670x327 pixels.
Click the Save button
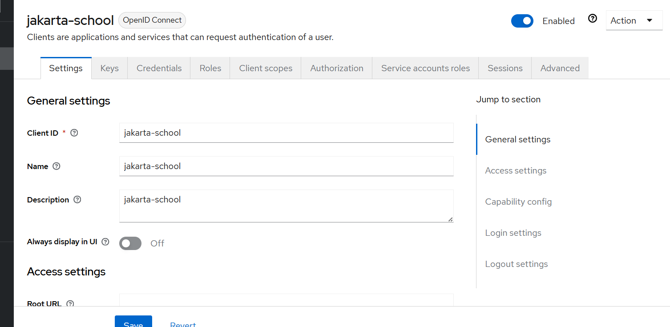coord(133,322)
